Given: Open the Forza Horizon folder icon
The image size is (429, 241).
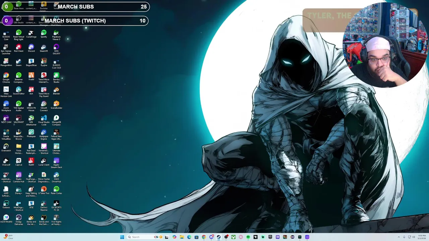Looking at the screenshot, I should click(18, 149).
